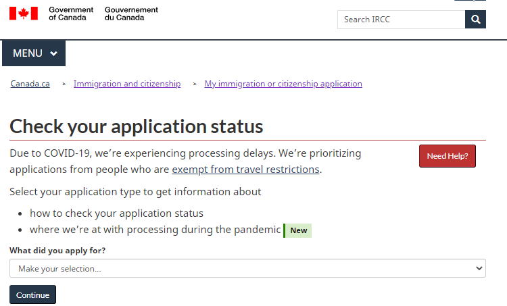Open Immigration and citizenship breadcrumb link
The height and width of the screenshot is (306, 507).
coord(127,84)
